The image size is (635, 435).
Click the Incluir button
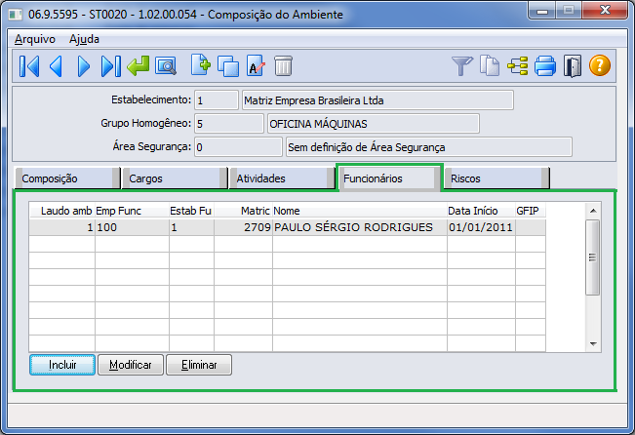[x=62, y=365]
